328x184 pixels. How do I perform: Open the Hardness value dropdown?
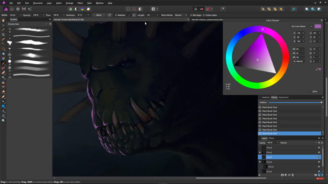pos(88,15)
